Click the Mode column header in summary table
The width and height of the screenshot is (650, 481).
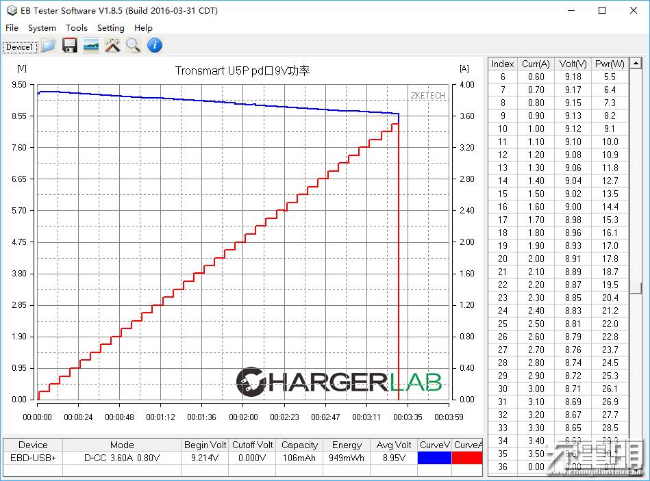click(122, 445)
